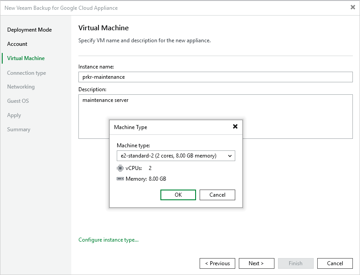Open the Configure instance type link
The width and height of the screenshot is (360, 275).
108,240
